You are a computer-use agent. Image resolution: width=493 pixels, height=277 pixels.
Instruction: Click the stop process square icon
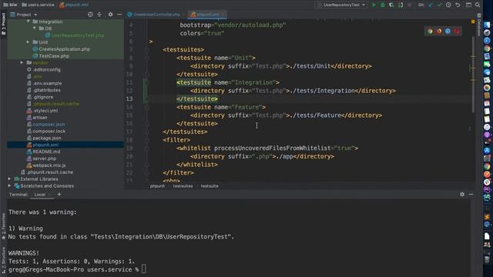(x=409, y=5)
